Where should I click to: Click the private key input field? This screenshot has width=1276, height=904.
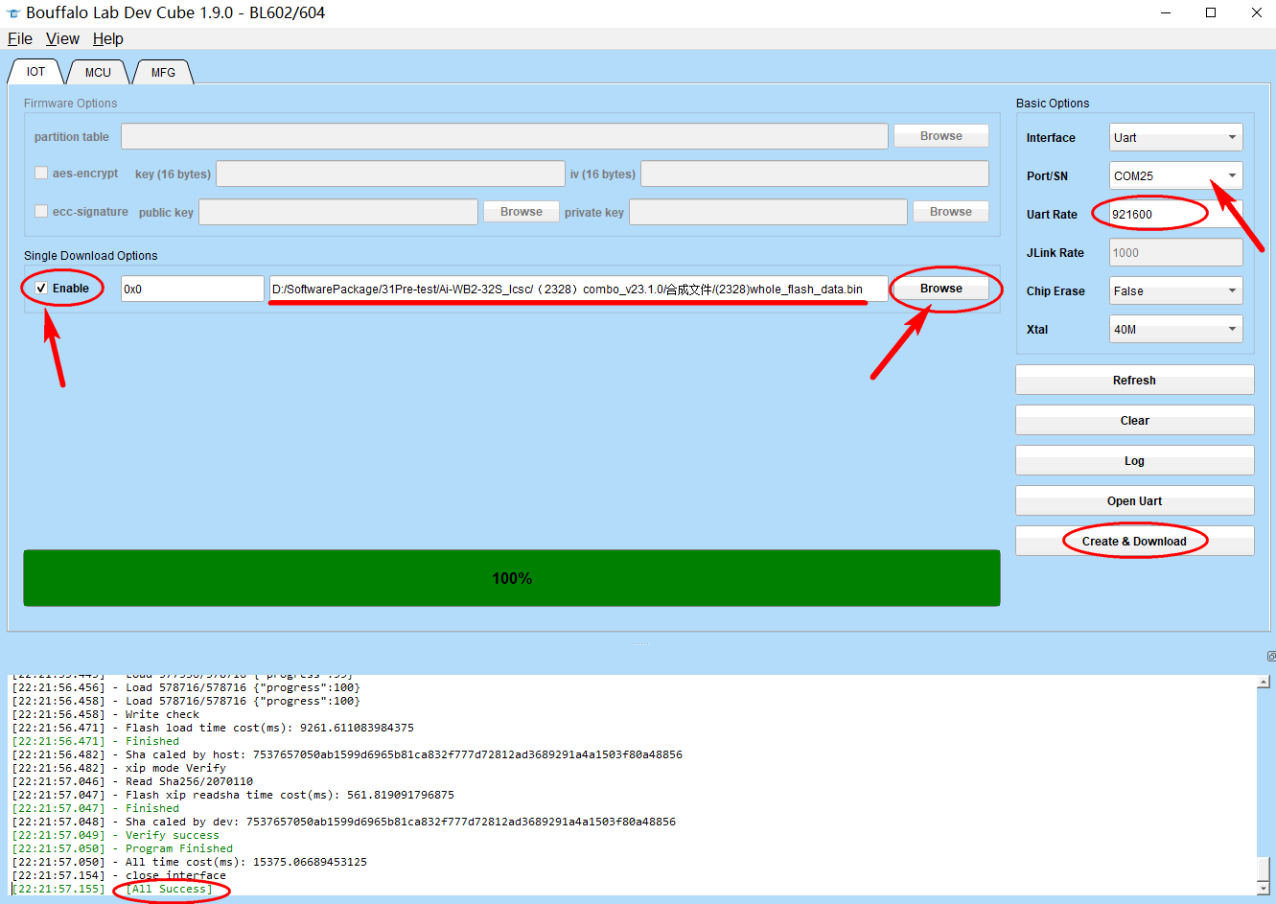768,212
